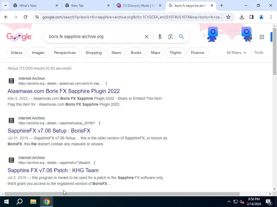Image resolution: width=277 pixels, height=207 pixels.
Task: Filter results by Flights
Action: click(175, 53)
